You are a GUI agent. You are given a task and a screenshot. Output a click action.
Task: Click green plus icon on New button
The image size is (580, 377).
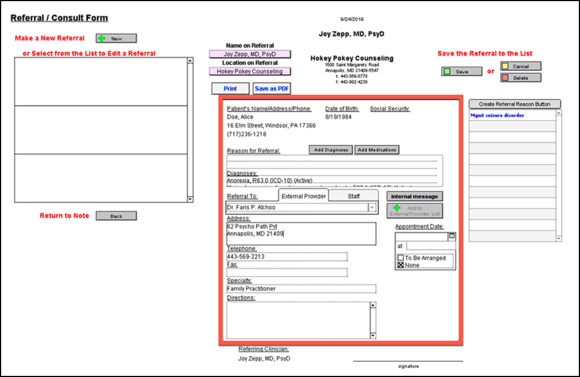click(102, 38)
